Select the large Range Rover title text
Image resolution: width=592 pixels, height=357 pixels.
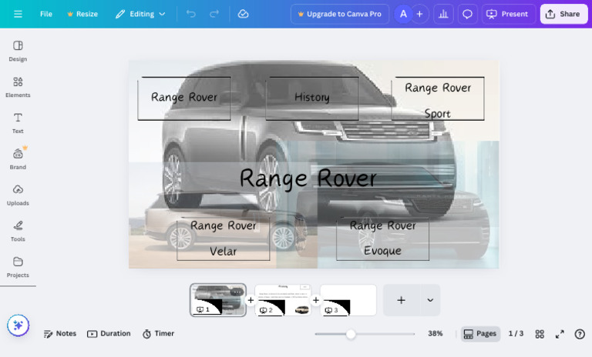[308, 178]
